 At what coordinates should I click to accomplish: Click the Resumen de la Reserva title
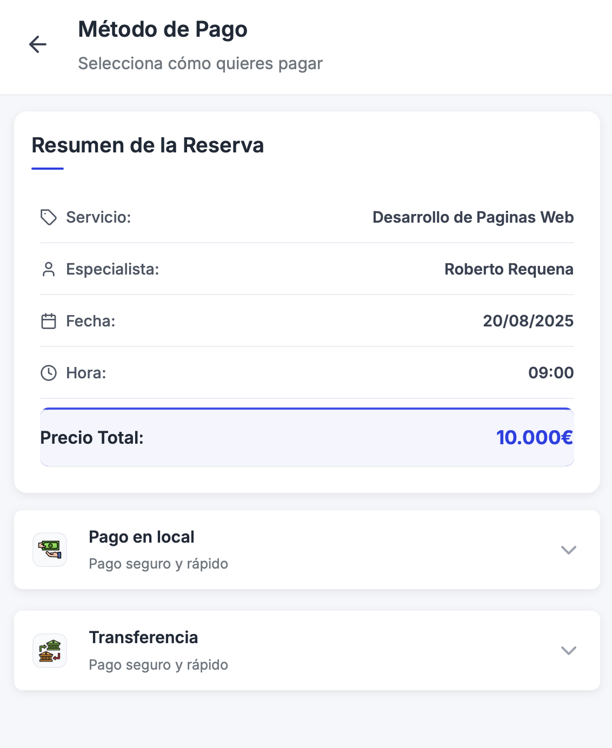148,145
